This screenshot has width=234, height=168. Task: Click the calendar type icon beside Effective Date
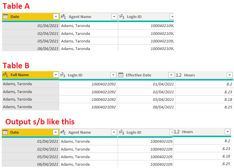(x=121, y=75)
